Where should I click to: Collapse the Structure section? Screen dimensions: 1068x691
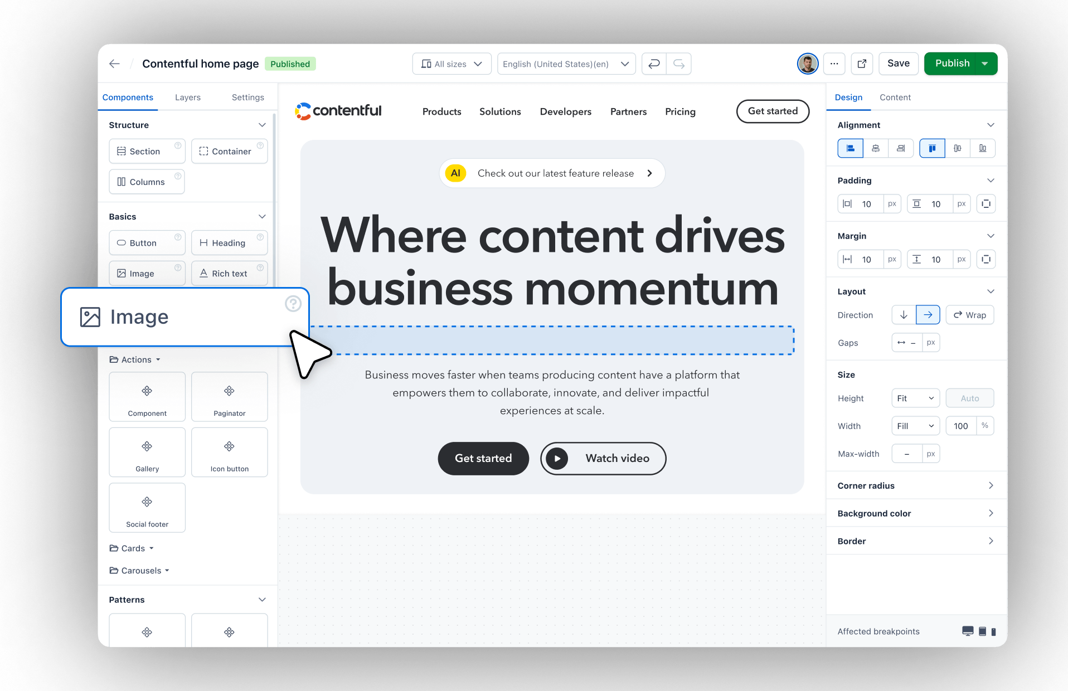pyautogui.click(x=262, y=125)
